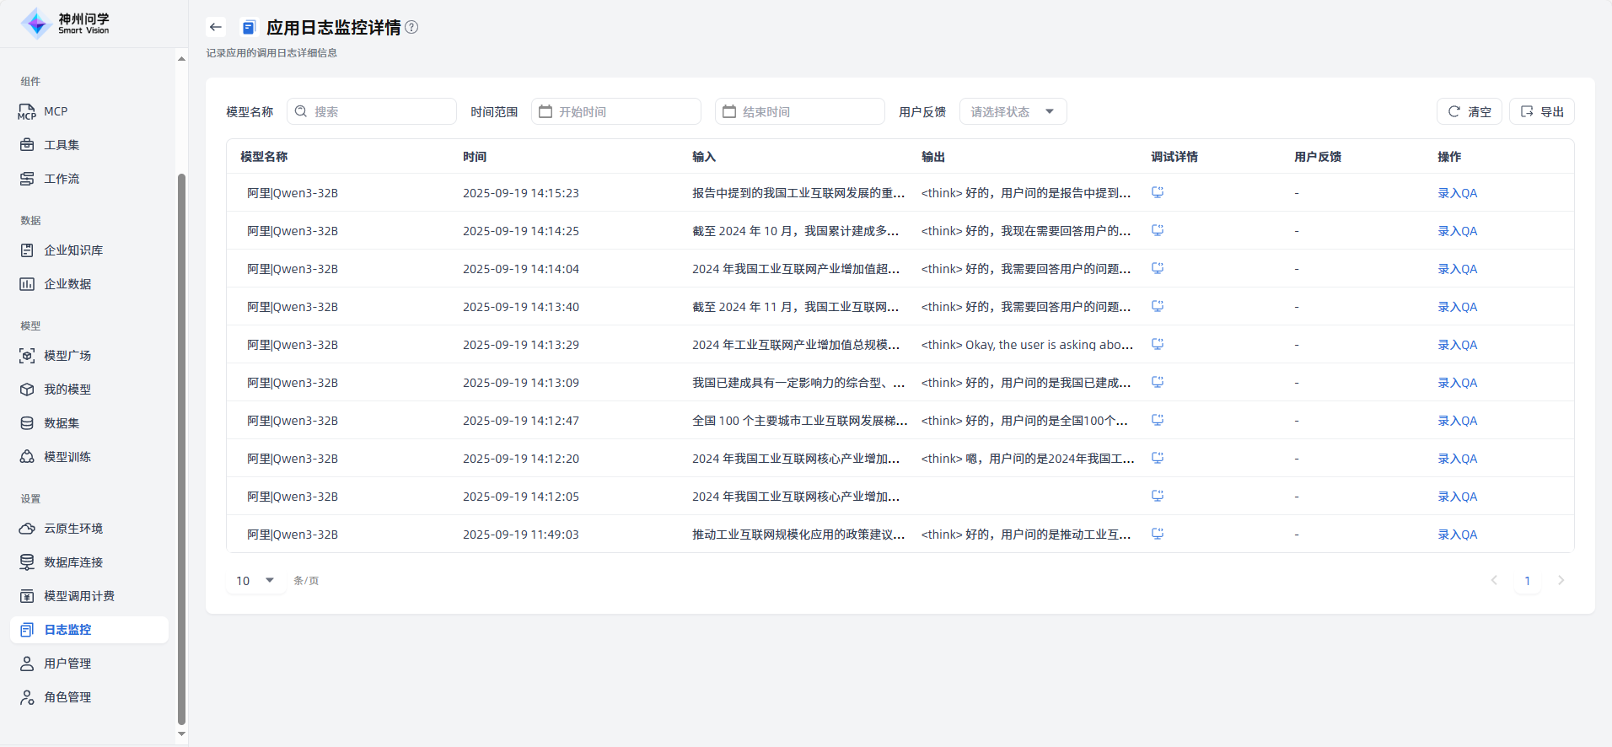Select 企业知识库 from the sidebar
The height and width of the screenshot is (747, 1612).
pyautogui.click(x=73, y=250)
